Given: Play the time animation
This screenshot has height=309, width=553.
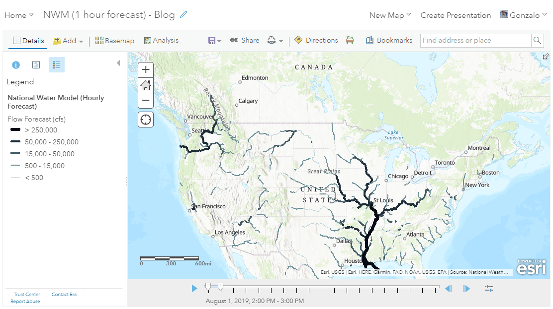Looking at the screenshot, I should [194, 289].
